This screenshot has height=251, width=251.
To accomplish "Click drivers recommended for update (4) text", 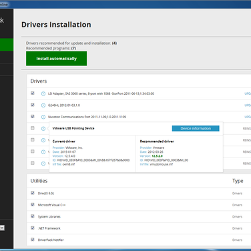I will (x=71, y=43).
